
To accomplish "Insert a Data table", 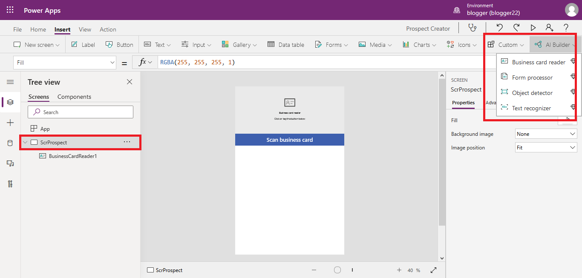I will [x=286, y=45].
